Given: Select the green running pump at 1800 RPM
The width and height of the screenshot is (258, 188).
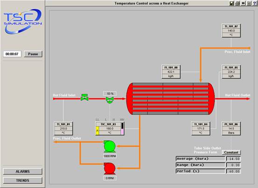Looking at the screenshot, I should (110, 147).
